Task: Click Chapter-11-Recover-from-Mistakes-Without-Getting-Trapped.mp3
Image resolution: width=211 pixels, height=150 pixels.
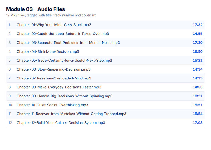Action: point(71,114)
